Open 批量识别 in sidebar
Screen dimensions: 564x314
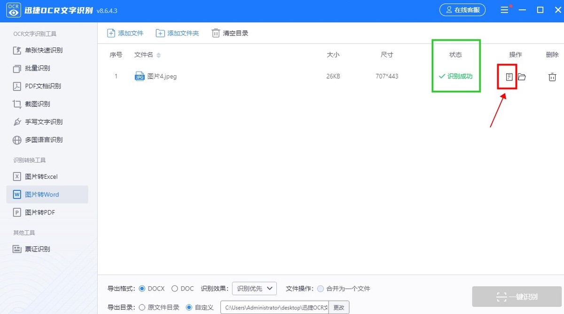[x=47, y=68]
